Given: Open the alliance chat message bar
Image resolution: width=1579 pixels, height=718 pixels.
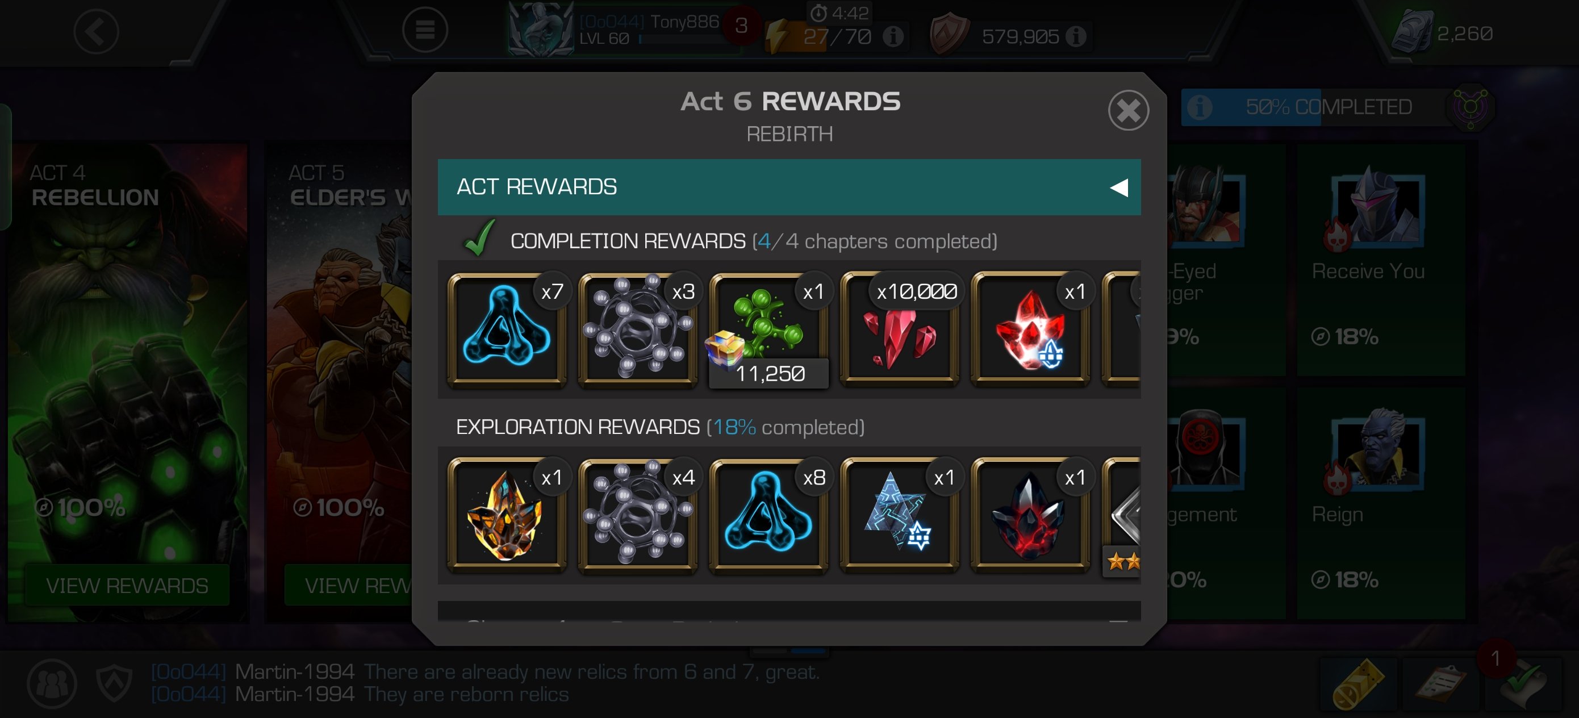Looking at the screenshot, I should (484, 683).
